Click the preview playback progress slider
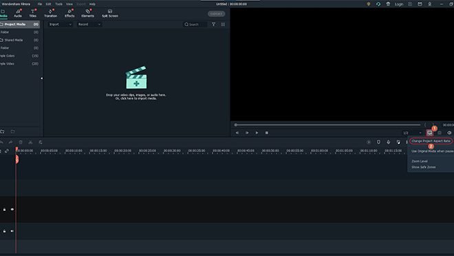The image size is (454, 256). [327, 125]
